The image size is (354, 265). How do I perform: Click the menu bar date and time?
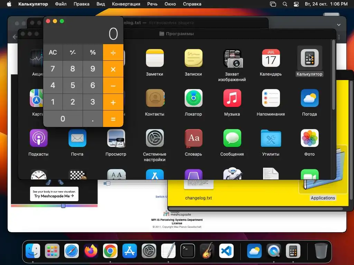[x=326, y=4]
